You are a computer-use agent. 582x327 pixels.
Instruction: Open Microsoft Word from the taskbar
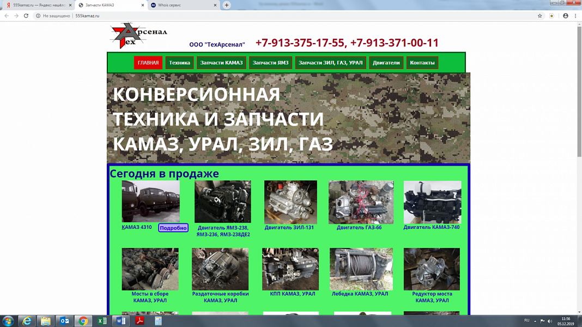coord(120,320)
